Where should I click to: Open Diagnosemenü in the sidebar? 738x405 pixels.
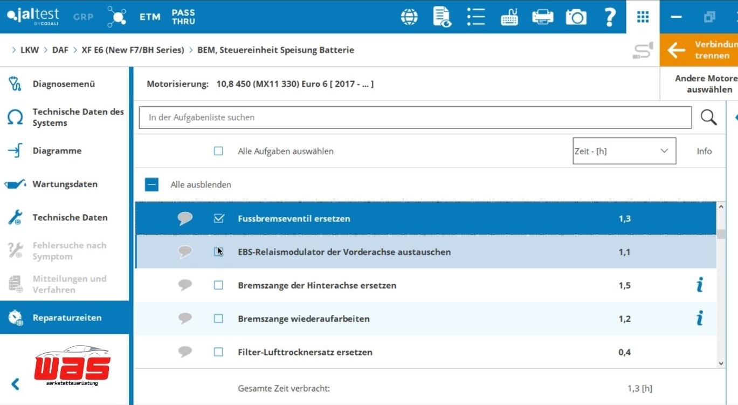[64, 84]
